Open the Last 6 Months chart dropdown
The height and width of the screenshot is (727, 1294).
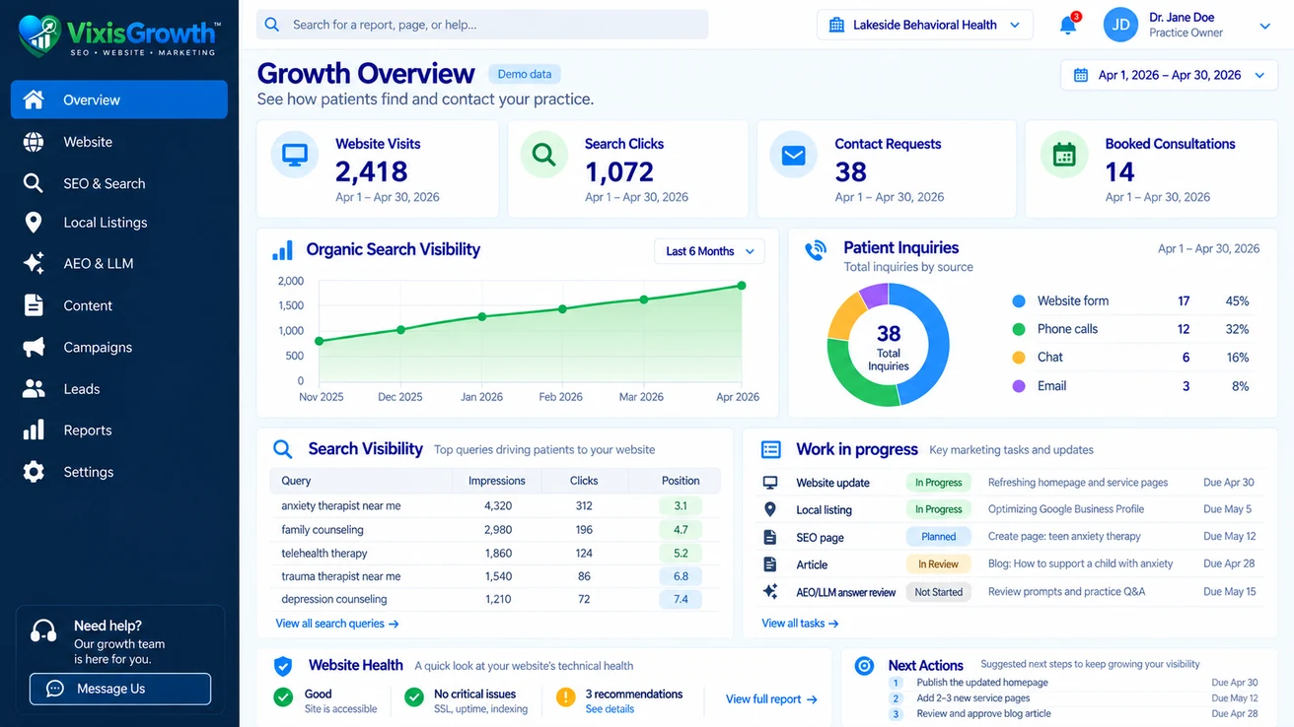710,251
